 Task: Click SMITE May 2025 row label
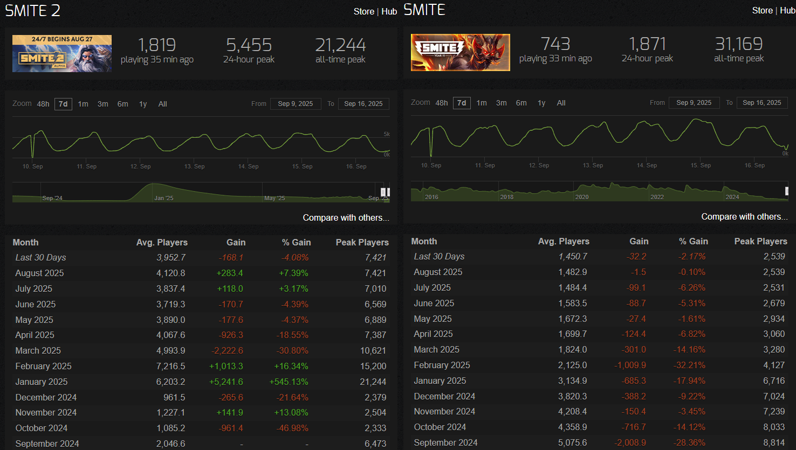[x=433, y=319]
